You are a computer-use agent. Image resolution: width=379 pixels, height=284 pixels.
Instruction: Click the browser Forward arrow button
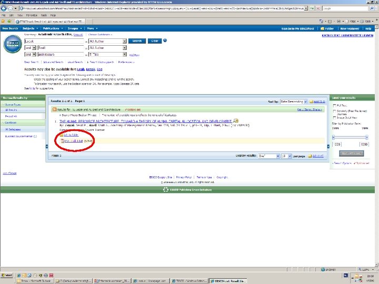pyautogui.click(x=11, y=8)
